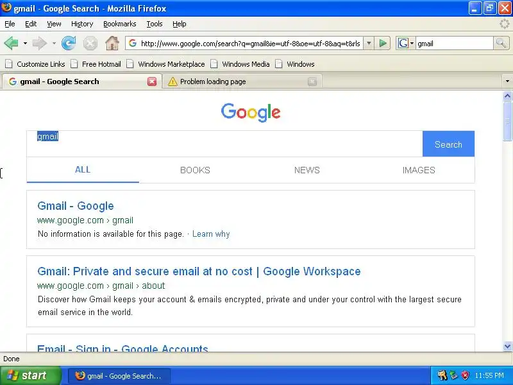Switch to the IMAGES results tab

coord(419,170)
